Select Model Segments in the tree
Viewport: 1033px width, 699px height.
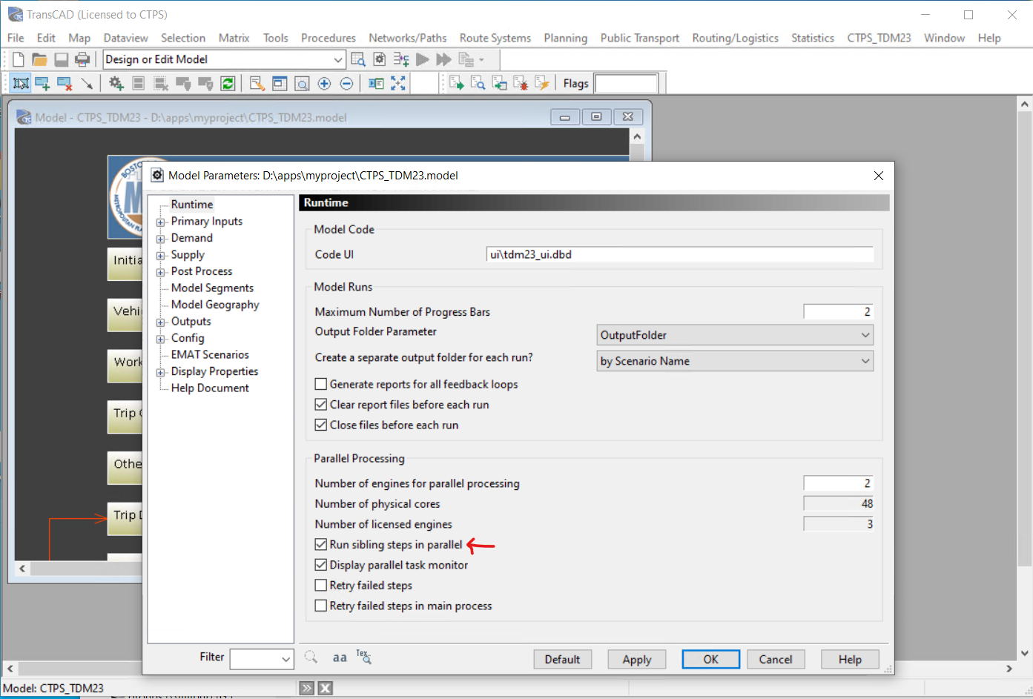212,288
